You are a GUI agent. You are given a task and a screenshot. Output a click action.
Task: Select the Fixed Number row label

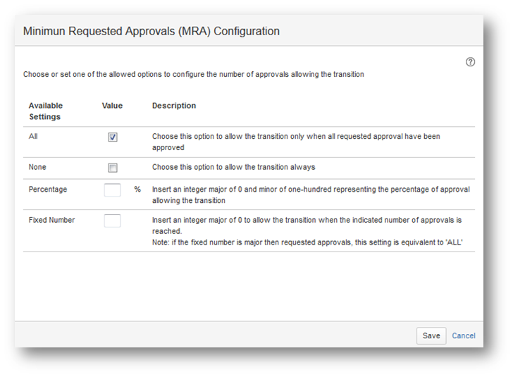[x=51, y=221]
